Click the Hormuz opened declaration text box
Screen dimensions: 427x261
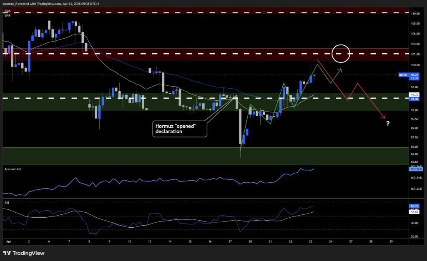click(179, 129)
